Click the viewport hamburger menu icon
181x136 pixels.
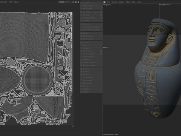[x=104, y=2]
